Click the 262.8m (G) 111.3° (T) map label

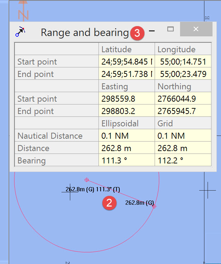93,190
